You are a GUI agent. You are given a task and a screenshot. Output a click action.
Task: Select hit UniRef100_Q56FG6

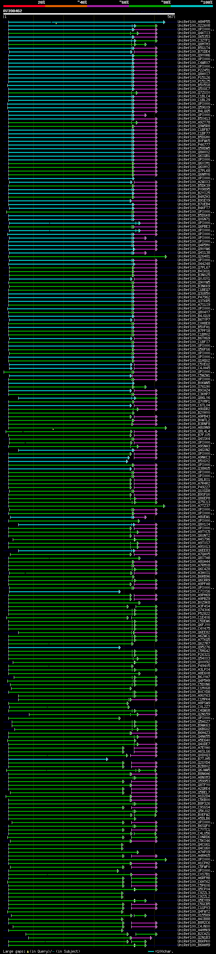194,349
